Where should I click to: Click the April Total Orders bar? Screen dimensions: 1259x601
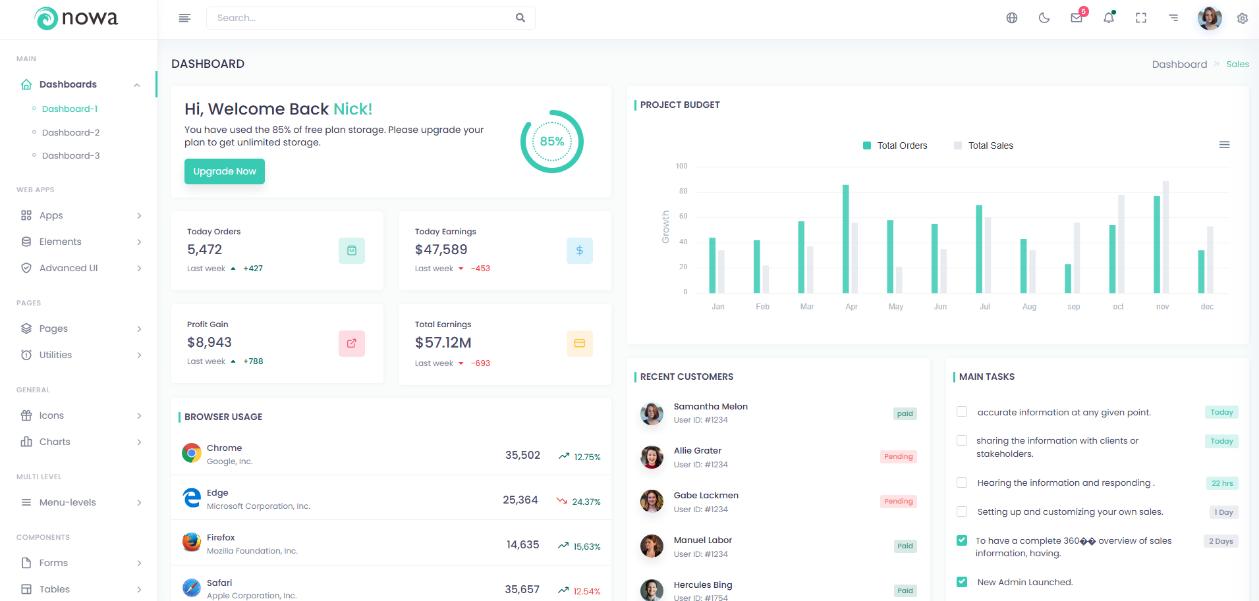846,239
